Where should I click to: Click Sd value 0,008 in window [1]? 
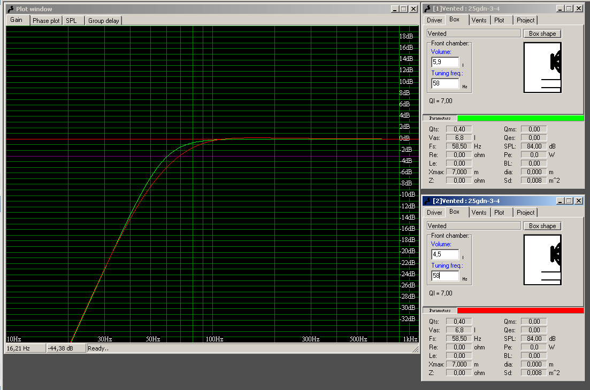[534, 181]
